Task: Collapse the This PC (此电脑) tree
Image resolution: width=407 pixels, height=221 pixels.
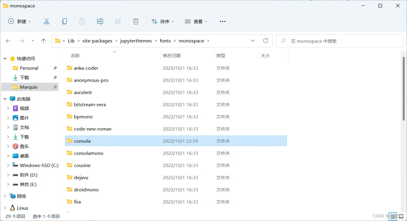Action: (x=5, y=99)
